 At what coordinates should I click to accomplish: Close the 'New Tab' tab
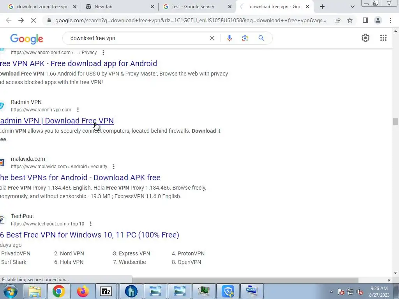(152, 7)
